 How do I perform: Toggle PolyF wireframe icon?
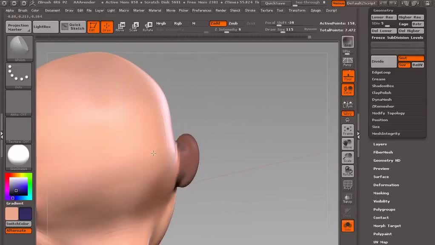pyautogui.click(x=348, y=185)
